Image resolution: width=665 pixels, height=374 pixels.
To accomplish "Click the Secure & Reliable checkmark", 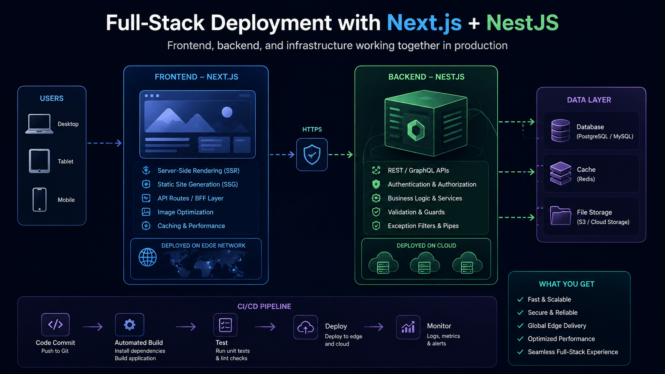I will (x=520, y=312).
